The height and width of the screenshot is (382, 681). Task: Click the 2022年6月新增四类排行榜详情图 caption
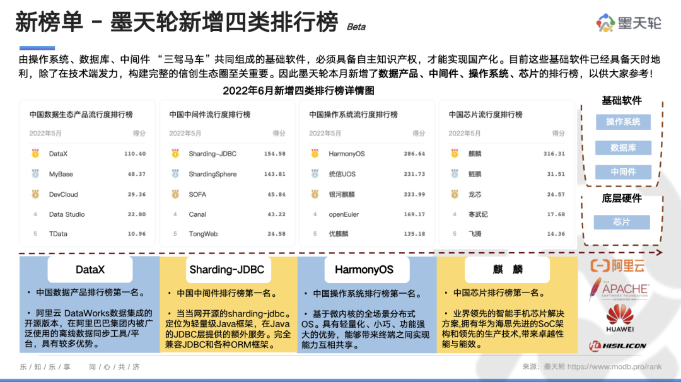[x=299, y=91]
